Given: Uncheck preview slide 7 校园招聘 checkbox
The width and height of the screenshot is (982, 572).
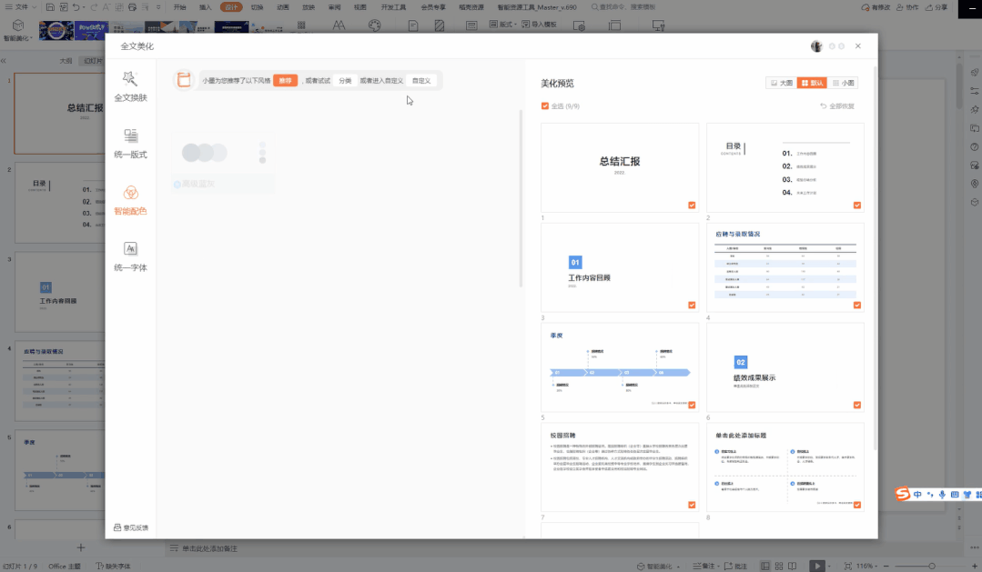Looking at the screenshot, I should pyautogui.click(x=692, y=505).
